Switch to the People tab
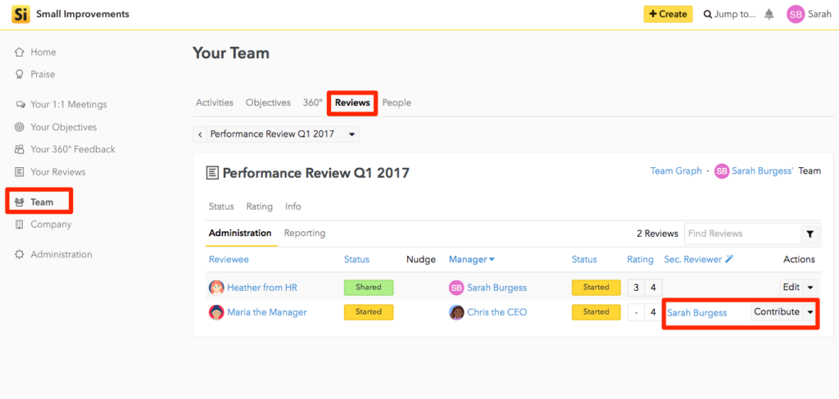The image size is (839, 399). click(x=397, y=102)
